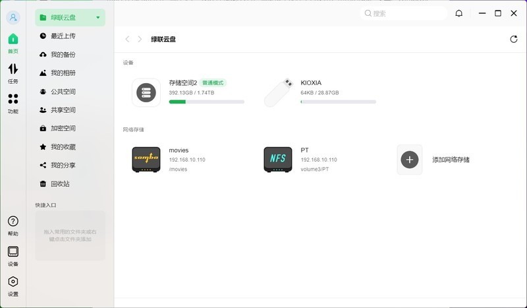The height and width of the screenshot is (308, 527).
Task: Open the user profile avatar
Action: [x=13, y=18]
